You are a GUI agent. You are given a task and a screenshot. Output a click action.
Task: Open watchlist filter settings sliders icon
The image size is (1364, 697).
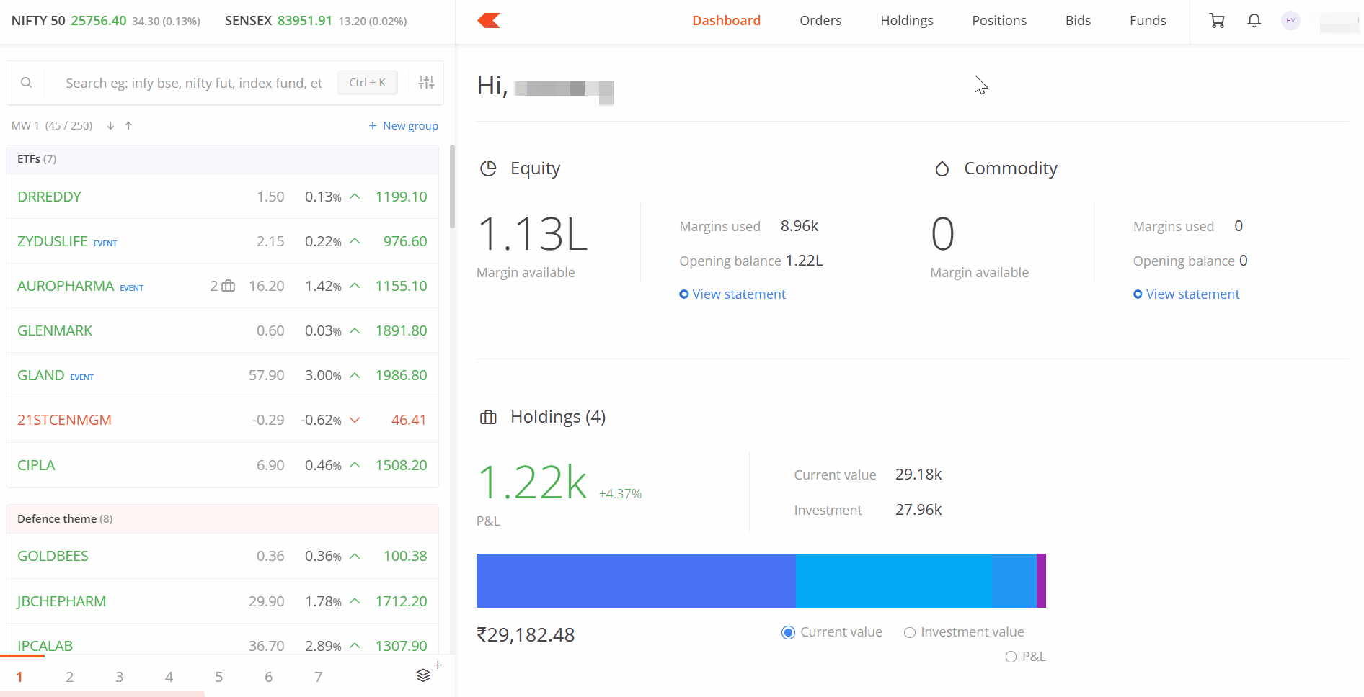click(x=426, y=83)
